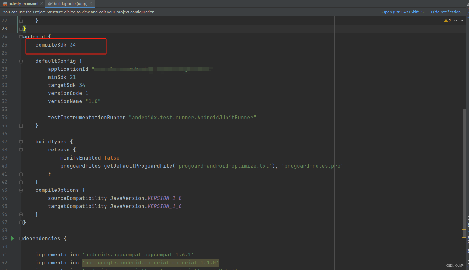Place caret on compileSdk 34
Screen dimensions: 469x270
56,45
